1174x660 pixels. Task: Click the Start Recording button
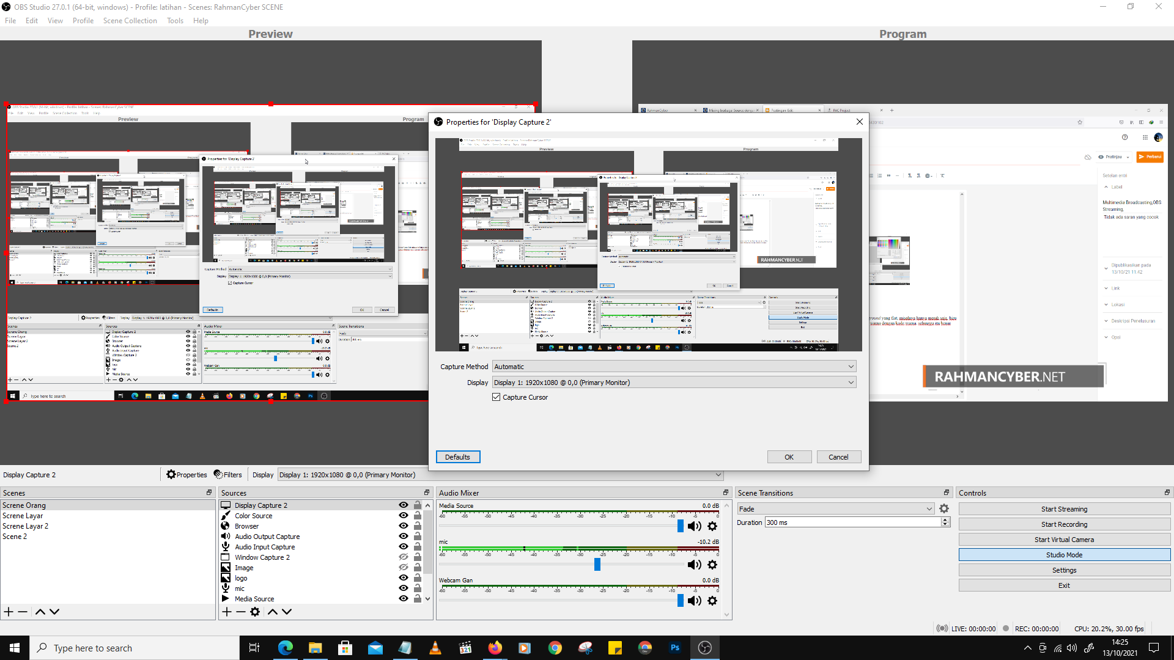1064,524
